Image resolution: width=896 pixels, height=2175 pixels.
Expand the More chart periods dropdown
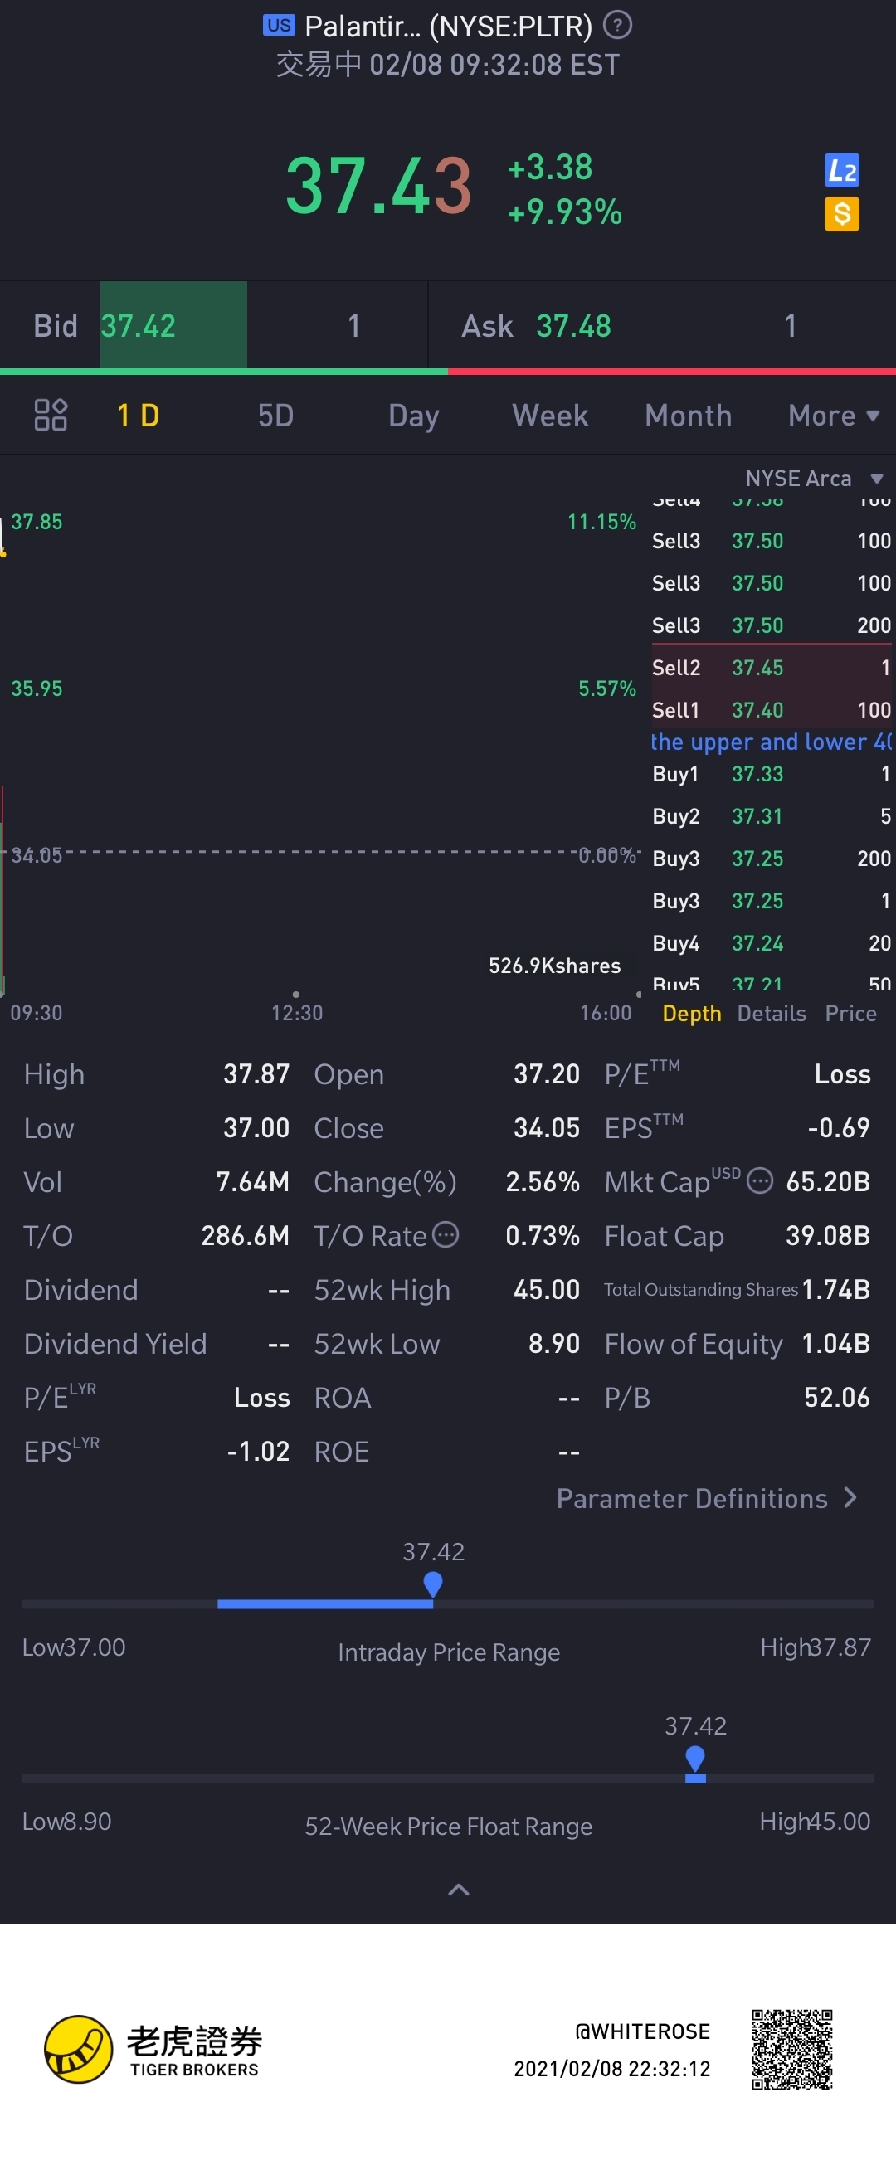(833, 416)
